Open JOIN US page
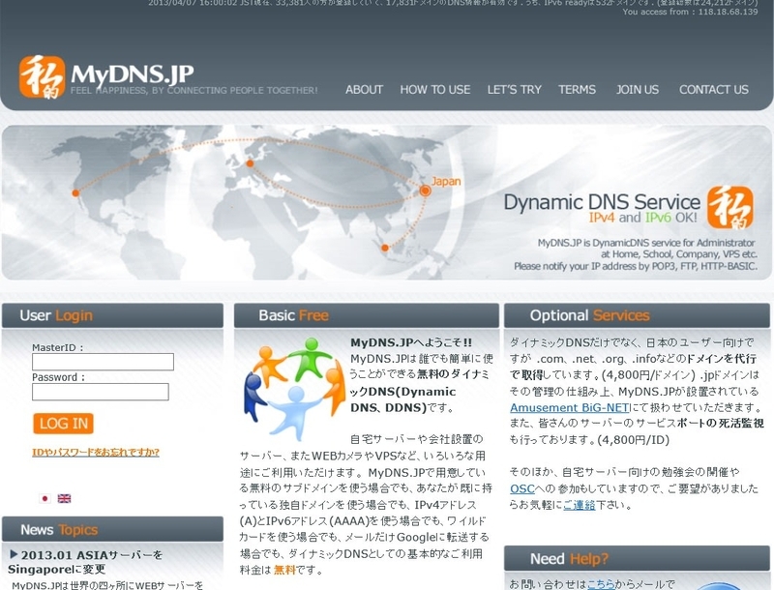The height and width of the screenshot is (590, 774). 638,90
